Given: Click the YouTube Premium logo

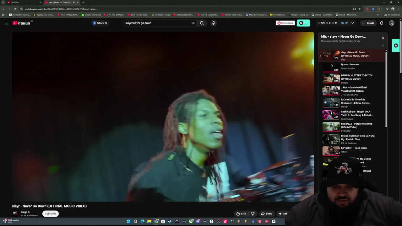Looking at the screenshot, I should point(21,23).
